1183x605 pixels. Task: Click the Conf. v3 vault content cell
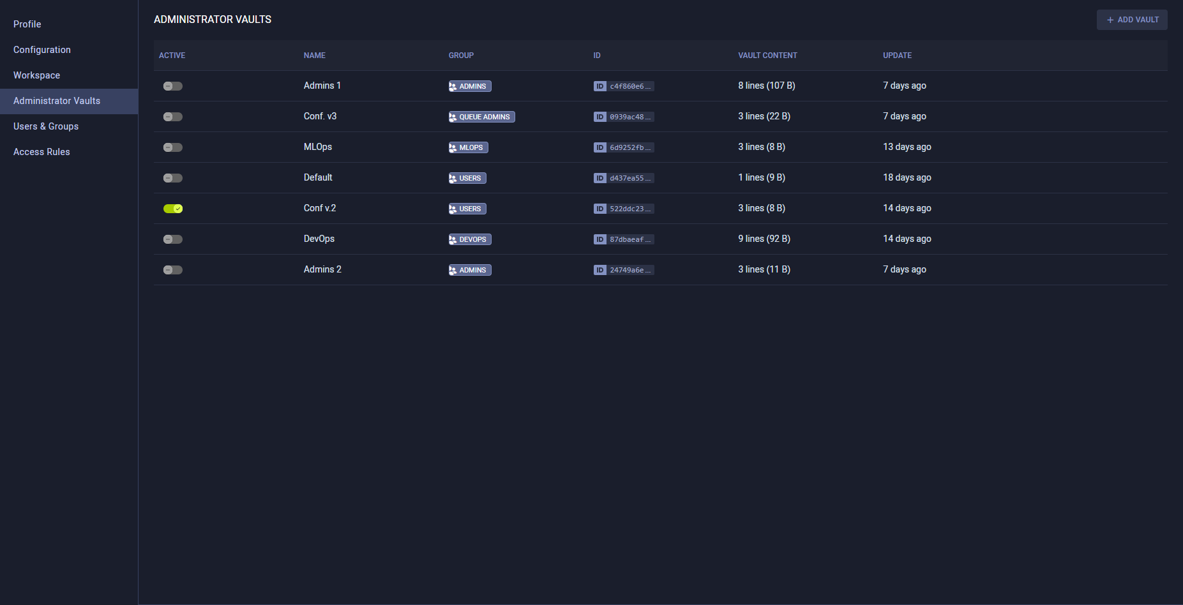pyautogui.click(x=764, y=116)
